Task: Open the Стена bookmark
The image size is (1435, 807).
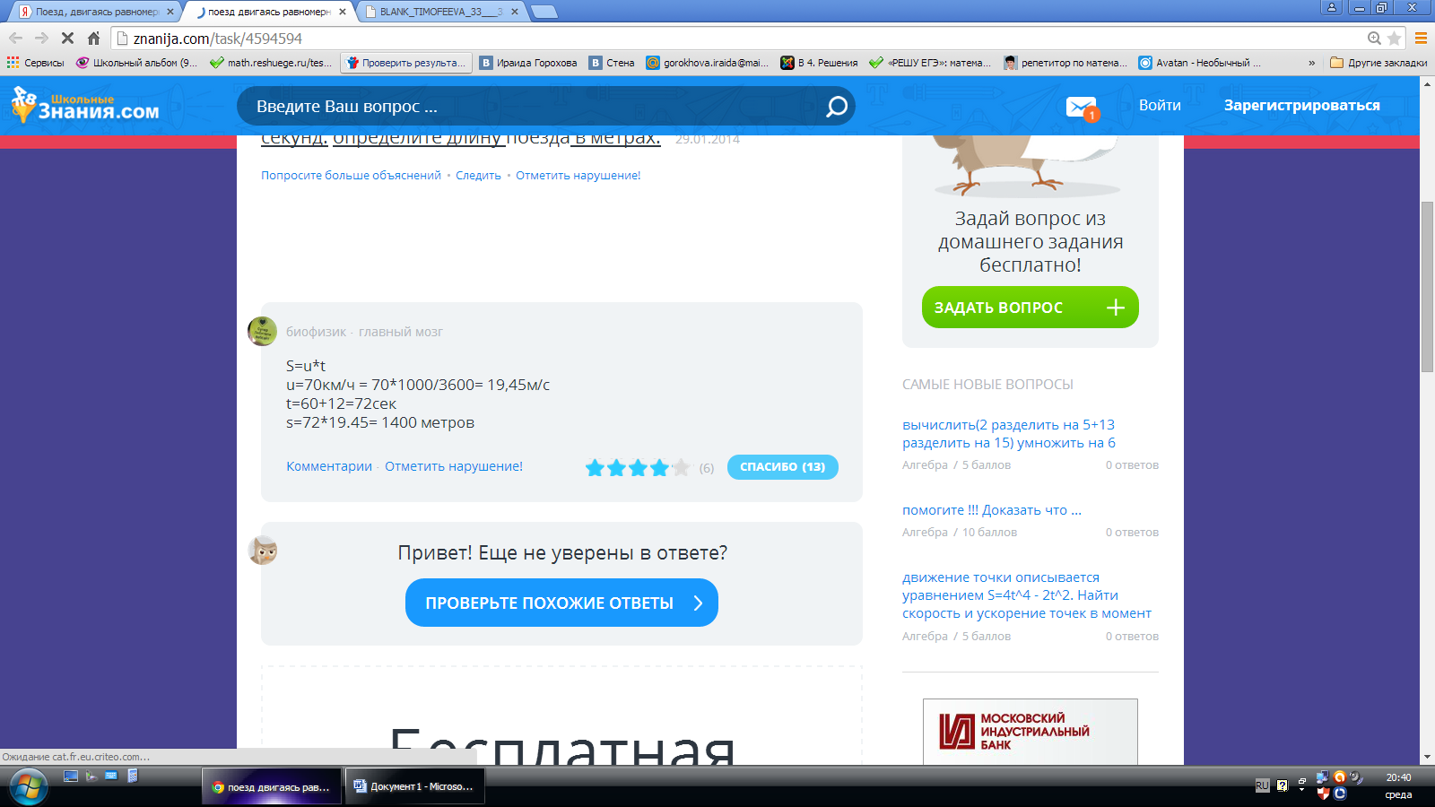Action: [x=612, y=63]
